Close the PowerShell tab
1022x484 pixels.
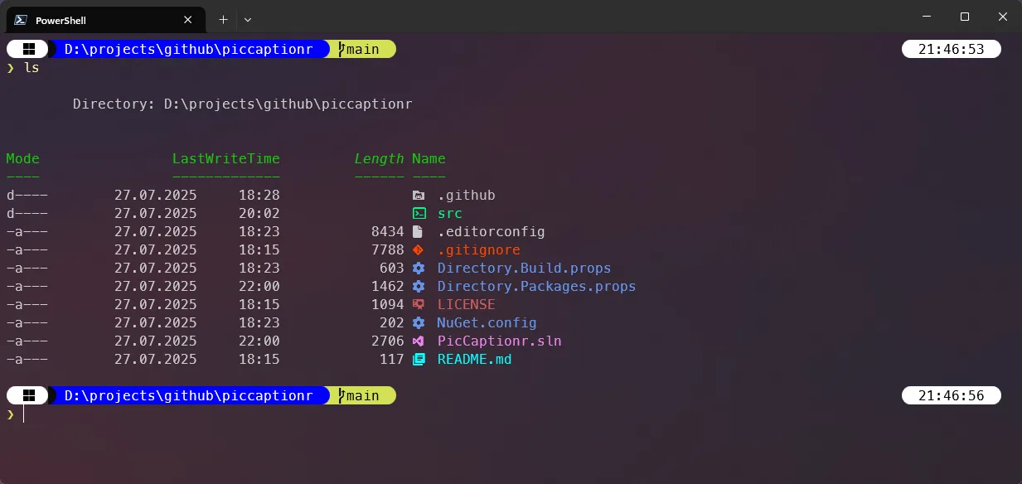pyautogui.click(x=190, y=20)
